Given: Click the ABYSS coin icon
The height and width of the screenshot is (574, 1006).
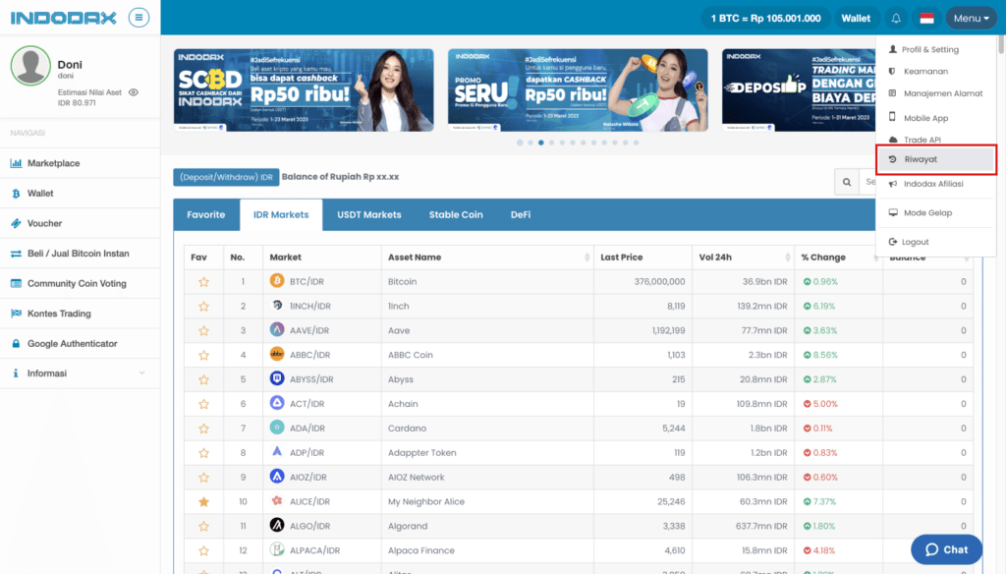Looking at the screenshot, I should point(276,378).
